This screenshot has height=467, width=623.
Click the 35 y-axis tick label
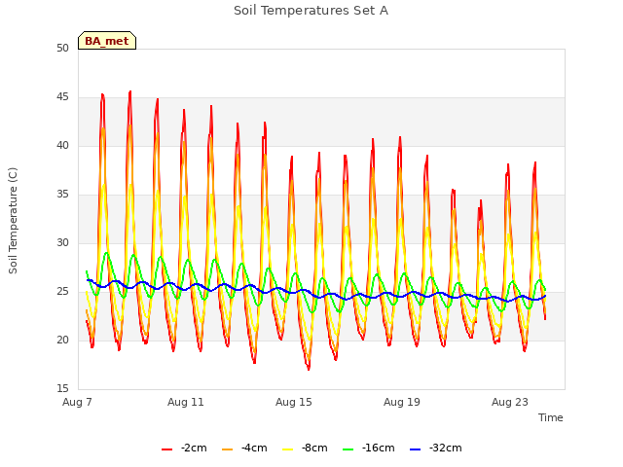click(x=62, y=195)
